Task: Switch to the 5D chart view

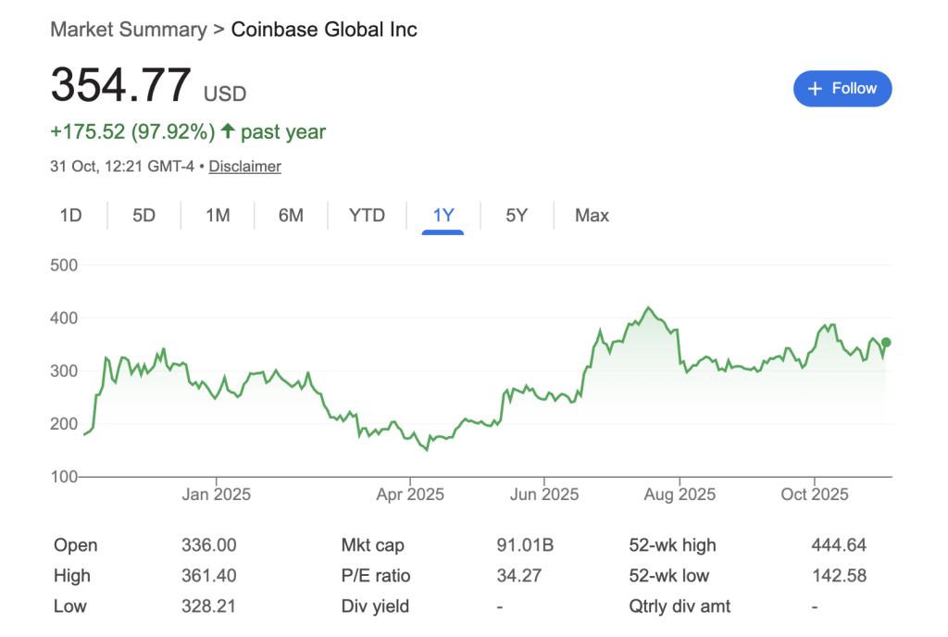Action: (144, 215)
